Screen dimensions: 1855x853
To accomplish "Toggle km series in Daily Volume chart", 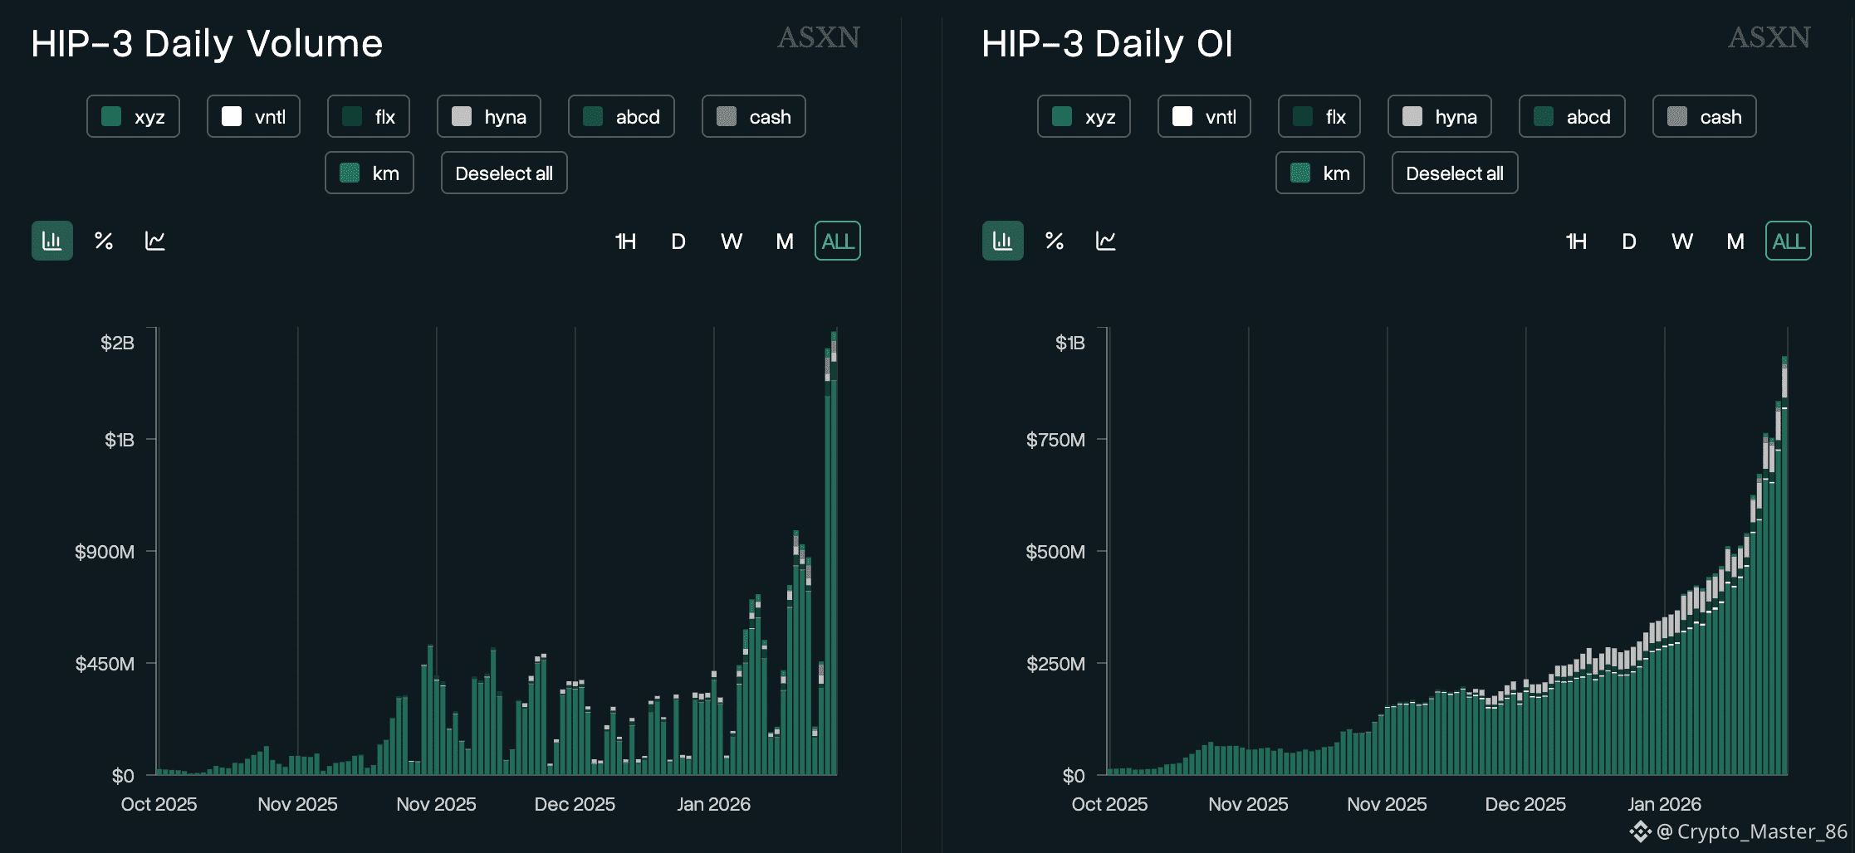I will click(x=369, y=173).
